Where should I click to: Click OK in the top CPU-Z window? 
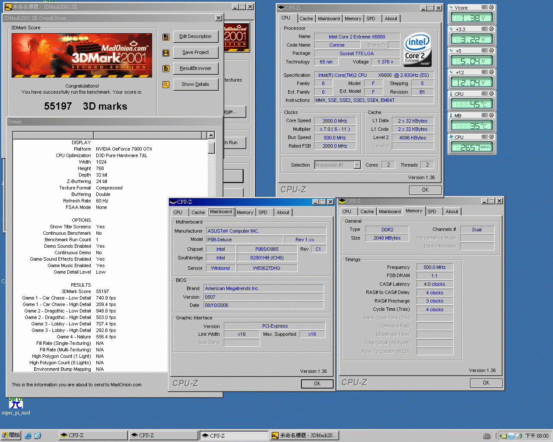tap(425, 190)
